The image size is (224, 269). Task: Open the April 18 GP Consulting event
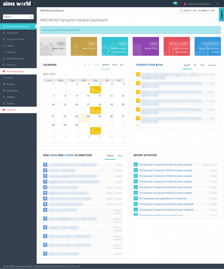click(95, 110)
